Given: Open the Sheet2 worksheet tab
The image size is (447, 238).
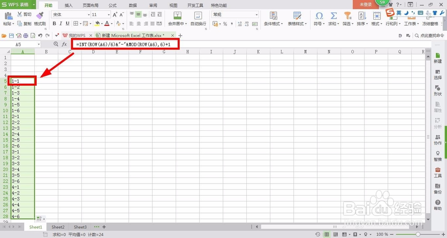Looking at the screenshot, I should (x=58, y=227).
